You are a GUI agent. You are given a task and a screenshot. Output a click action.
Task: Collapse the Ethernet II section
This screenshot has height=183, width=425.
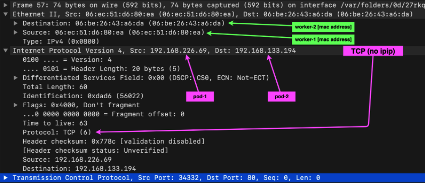pyautogui.click(x=6, y=14)
